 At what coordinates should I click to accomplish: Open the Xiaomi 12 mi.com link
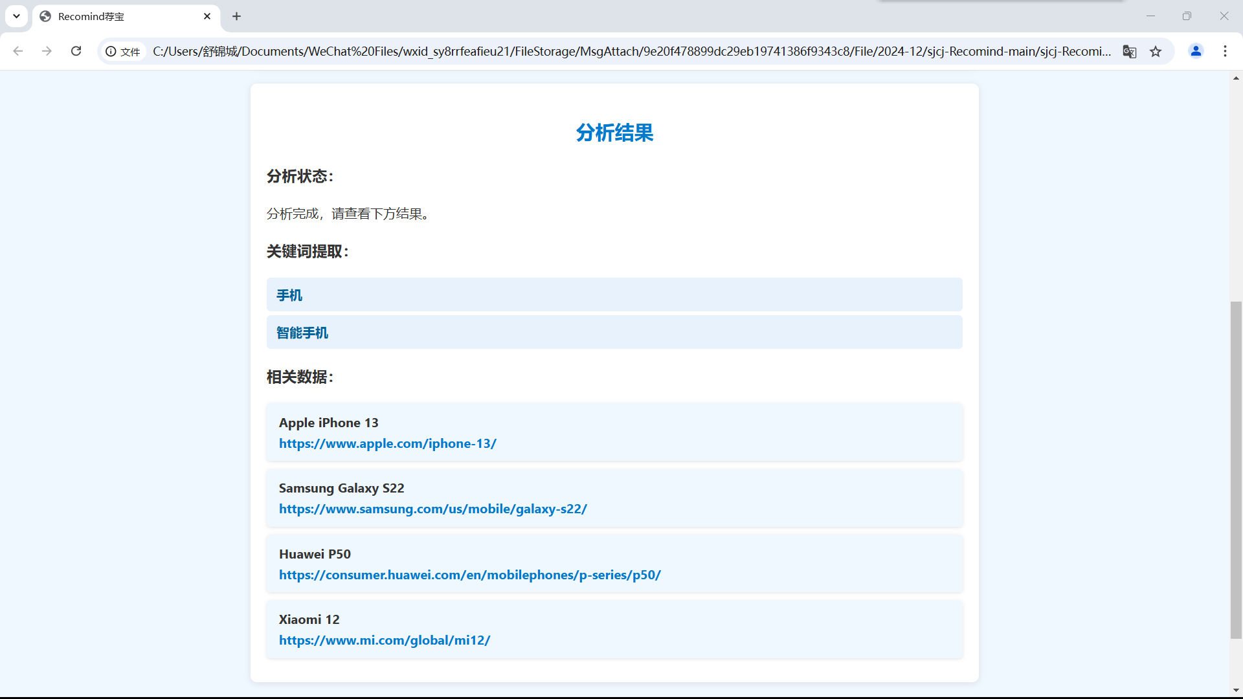[384, 641]
